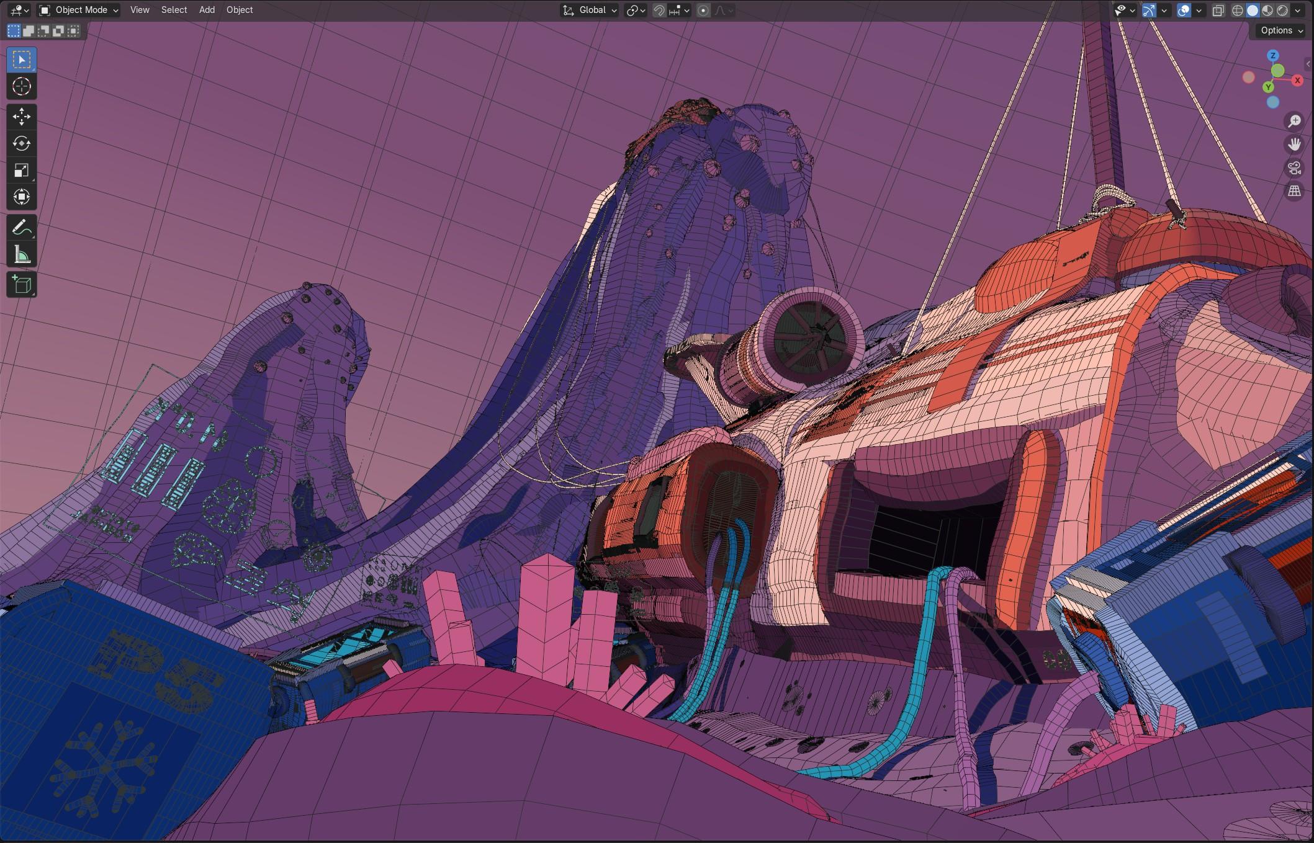Open the Add menu
Viewport: 1314px width, 843px height.
tap(207, 10)
